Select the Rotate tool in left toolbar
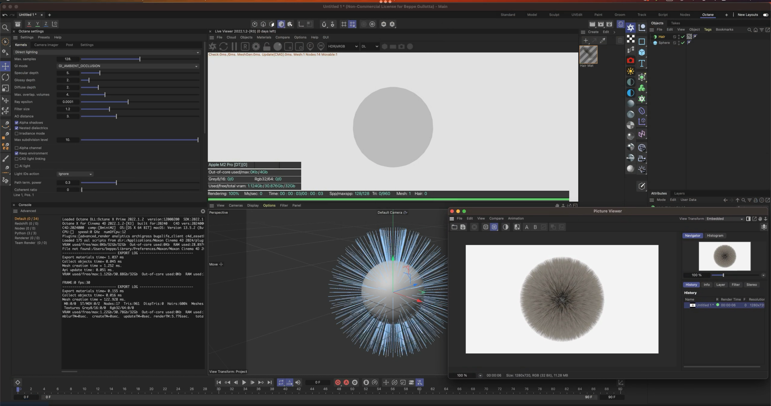 [x=5, y=77]
